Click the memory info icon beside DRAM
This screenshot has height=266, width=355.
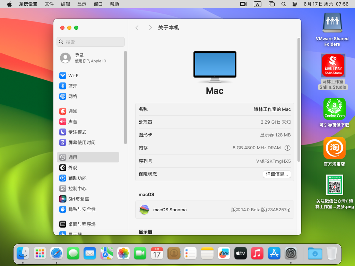pos(287,148)
